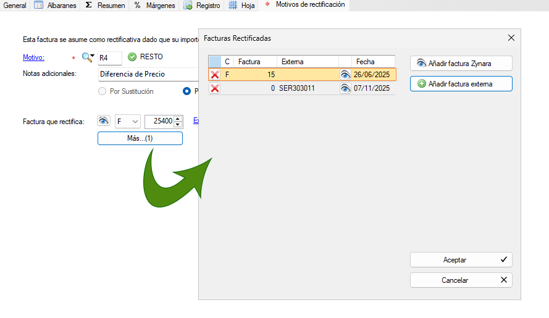Delete the row with external SER303011
The height and width of the screenshot is (318, 549).
(215, 88)
